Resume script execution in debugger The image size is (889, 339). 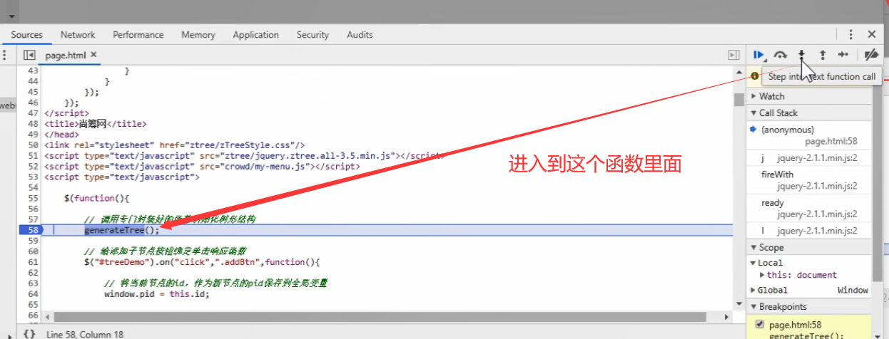tap(759, 55)
